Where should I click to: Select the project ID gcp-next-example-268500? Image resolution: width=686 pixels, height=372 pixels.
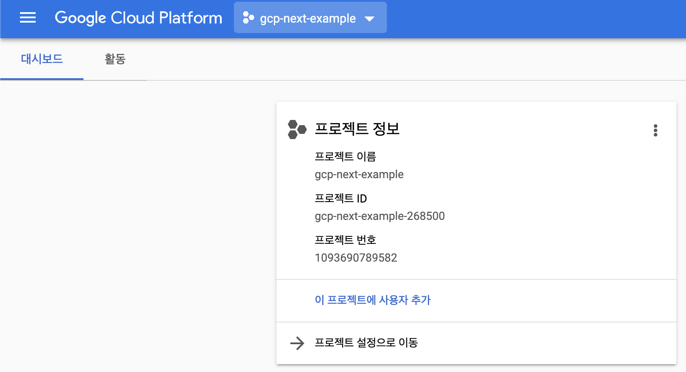[x=380, y=216]
